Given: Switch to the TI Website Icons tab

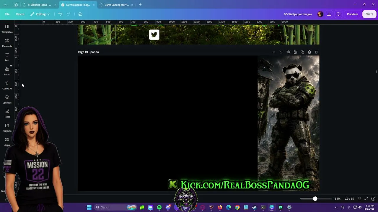Looking at the screenshot, I should pyautogui.click(x=39, y=5).
